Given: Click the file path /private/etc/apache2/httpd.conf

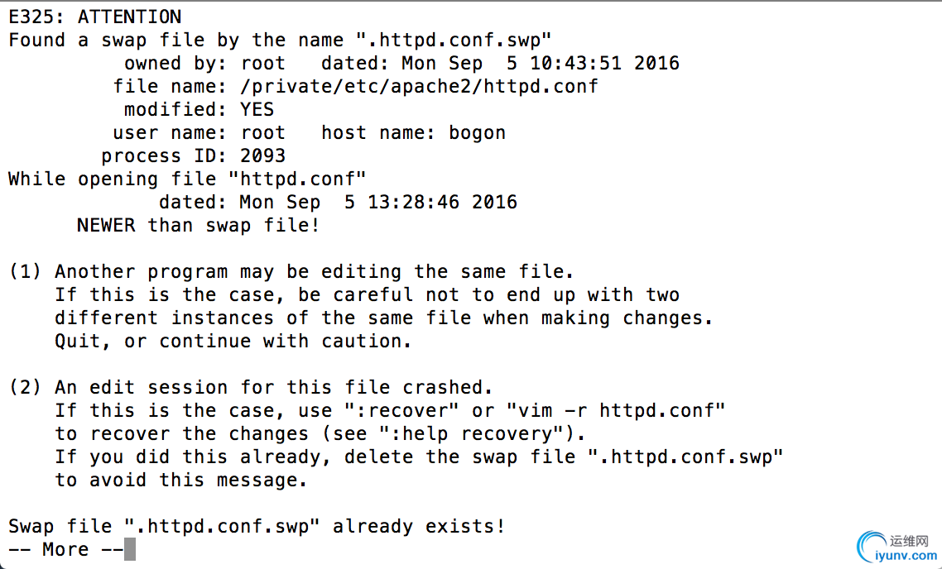Looking at the screenshot, I should tap(419, 87).
